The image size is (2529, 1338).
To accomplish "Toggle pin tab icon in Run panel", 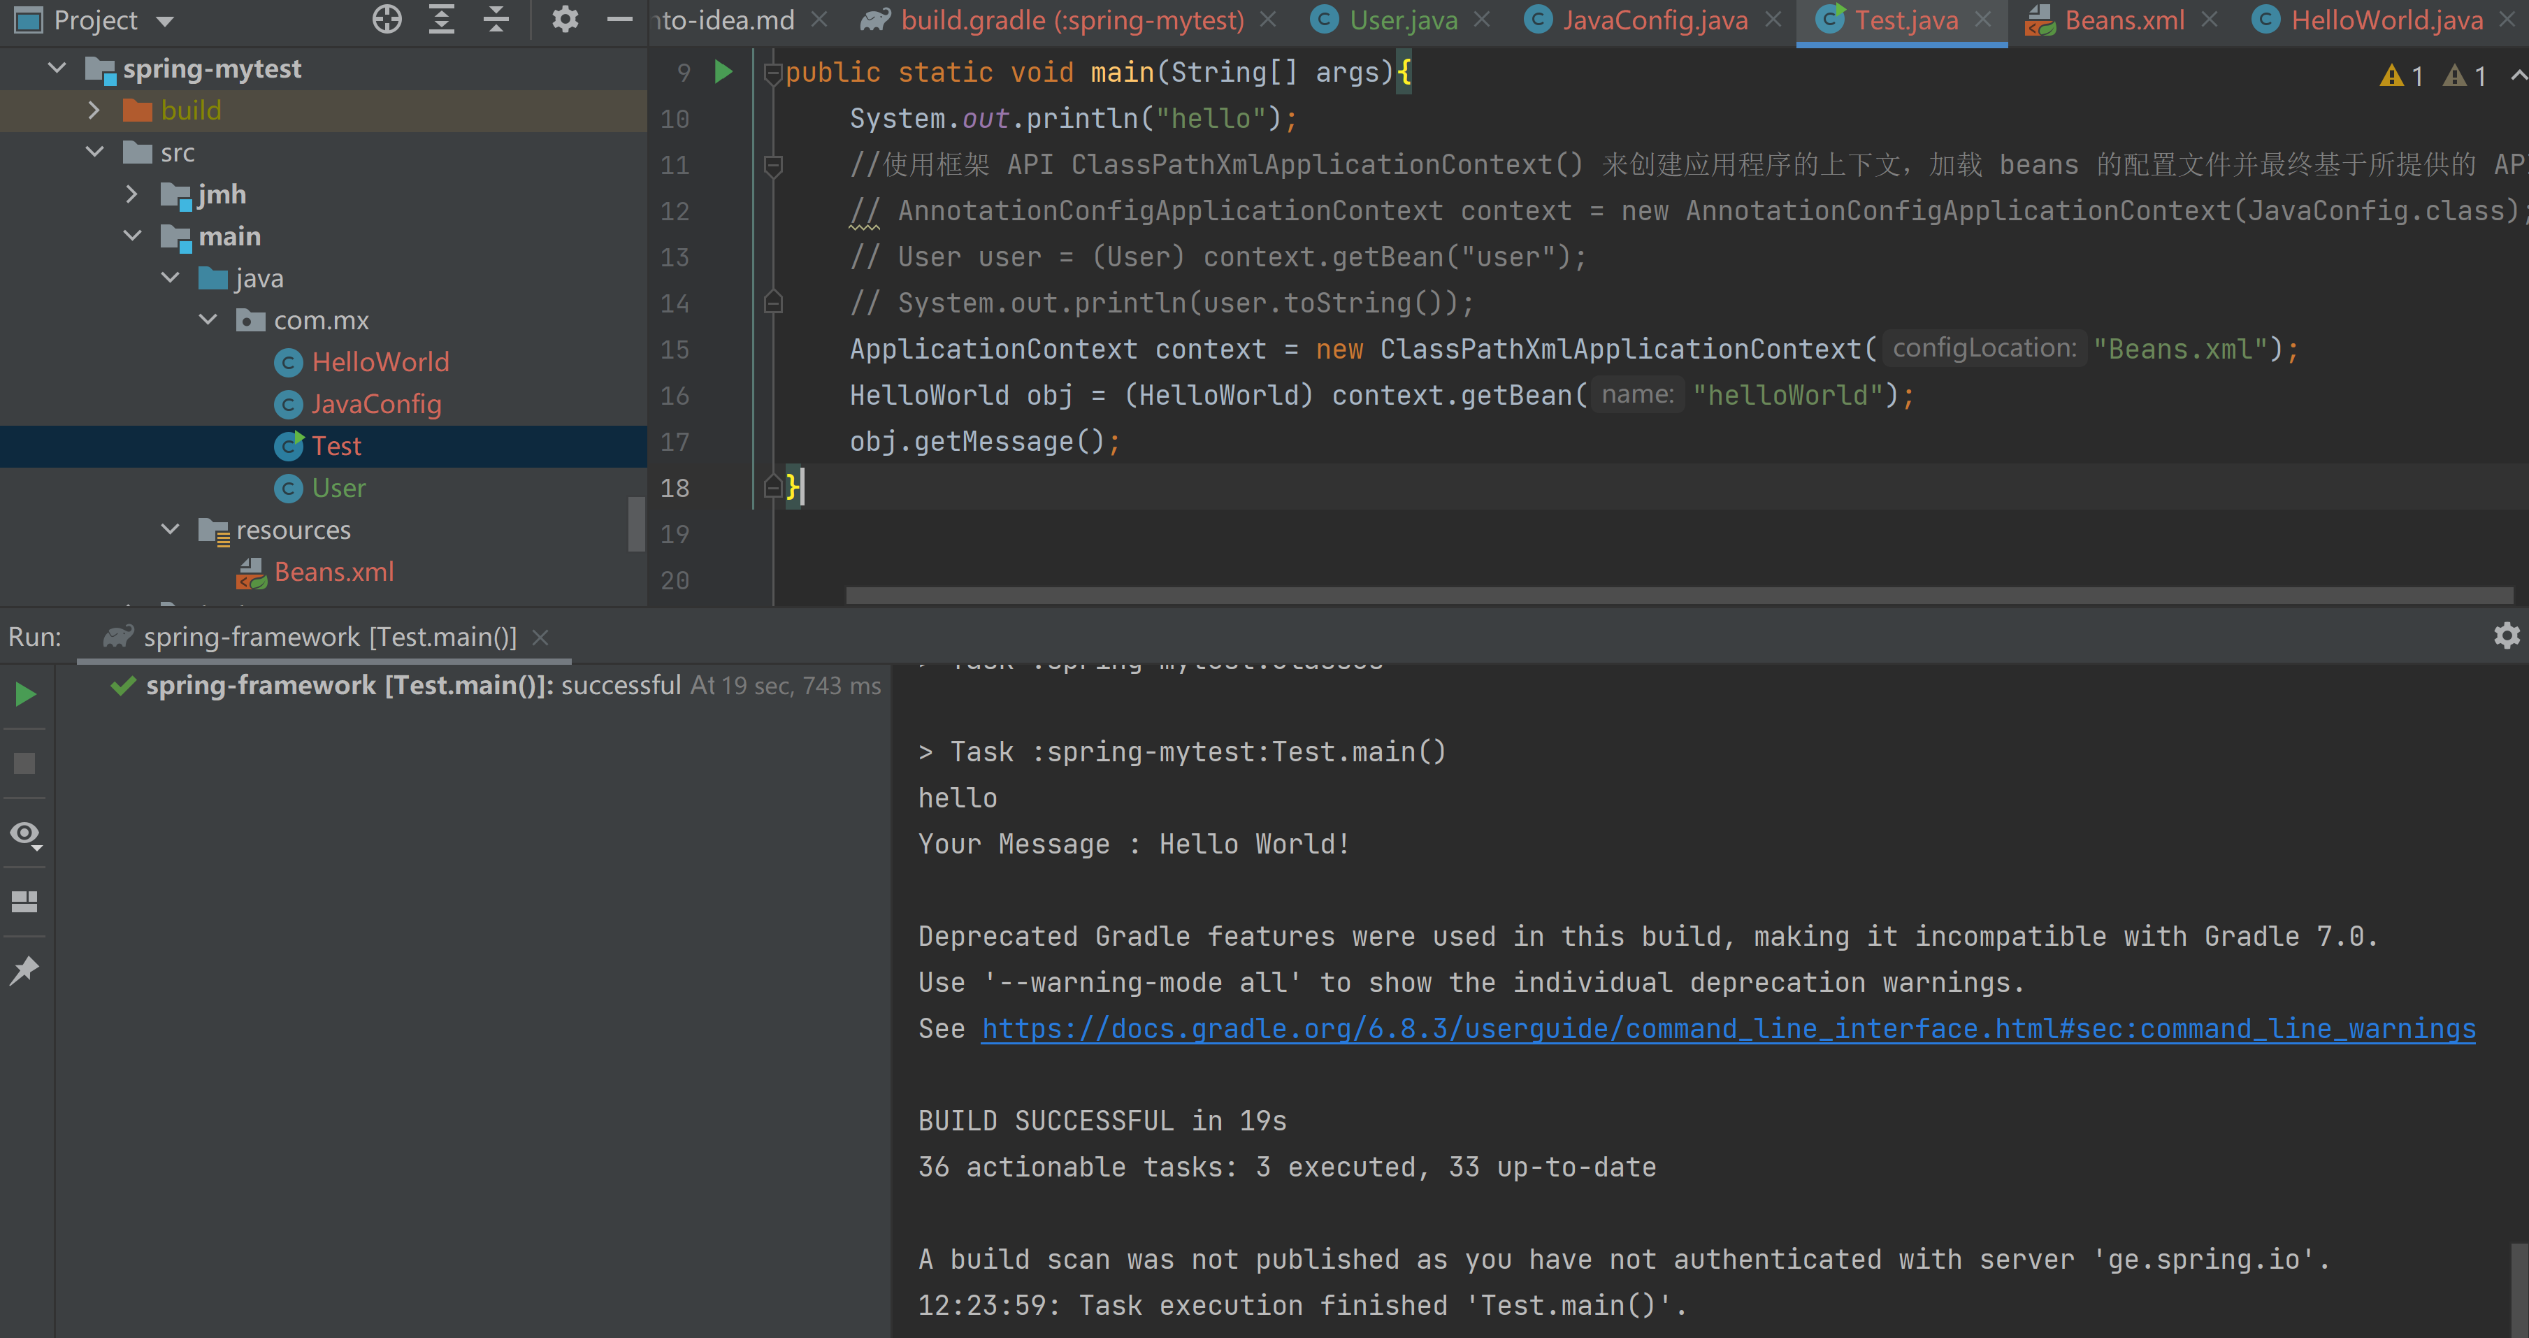I will pyautogui.click(x=24, y=970).
